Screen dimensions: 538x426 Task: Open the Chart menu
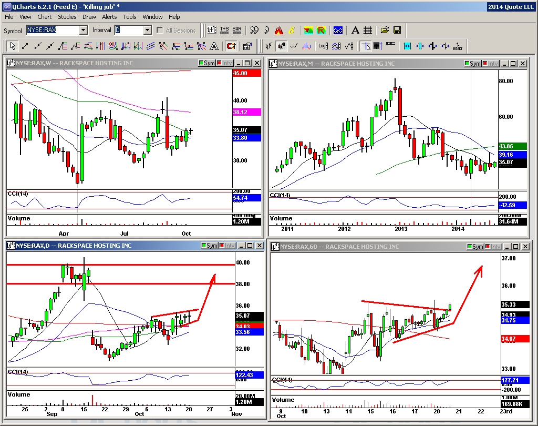[x=44, y=17]
